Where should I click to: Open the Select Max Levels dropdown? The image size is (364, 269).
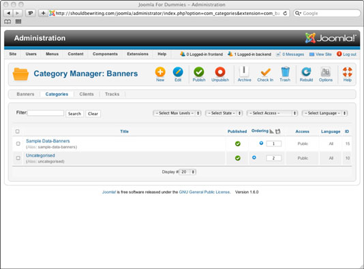coord(177,113)
